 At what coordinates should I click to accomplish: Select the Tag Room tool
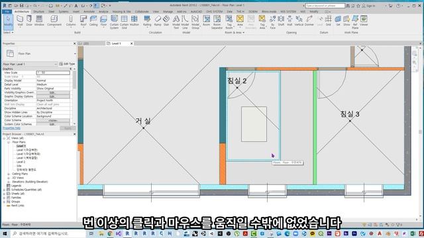click(x=229, y=22)
